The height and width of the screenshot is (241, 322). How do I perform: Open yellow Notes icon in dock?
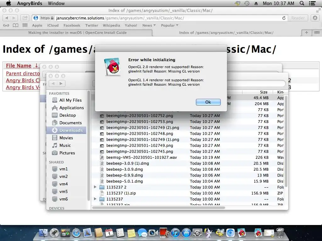coord(131,233)
